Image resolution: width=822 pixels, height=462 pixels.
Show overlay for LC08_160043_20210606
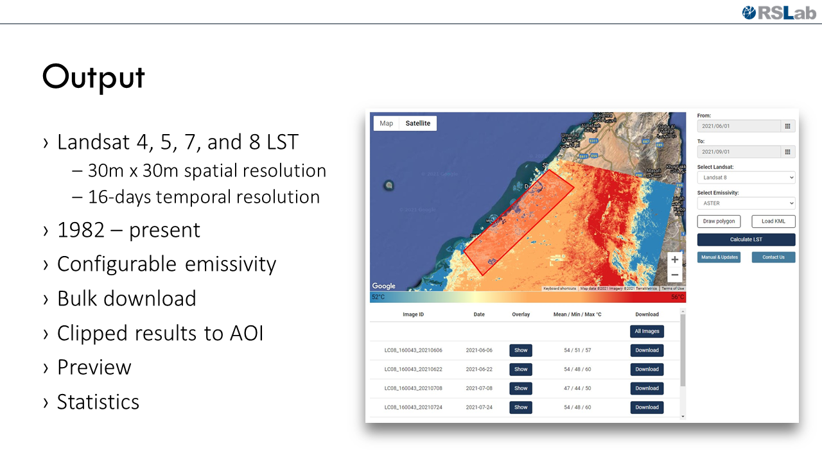coord(521,350)
